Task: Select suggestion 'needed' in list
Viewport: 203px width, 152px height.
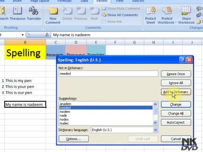Action: click(106, 108)
